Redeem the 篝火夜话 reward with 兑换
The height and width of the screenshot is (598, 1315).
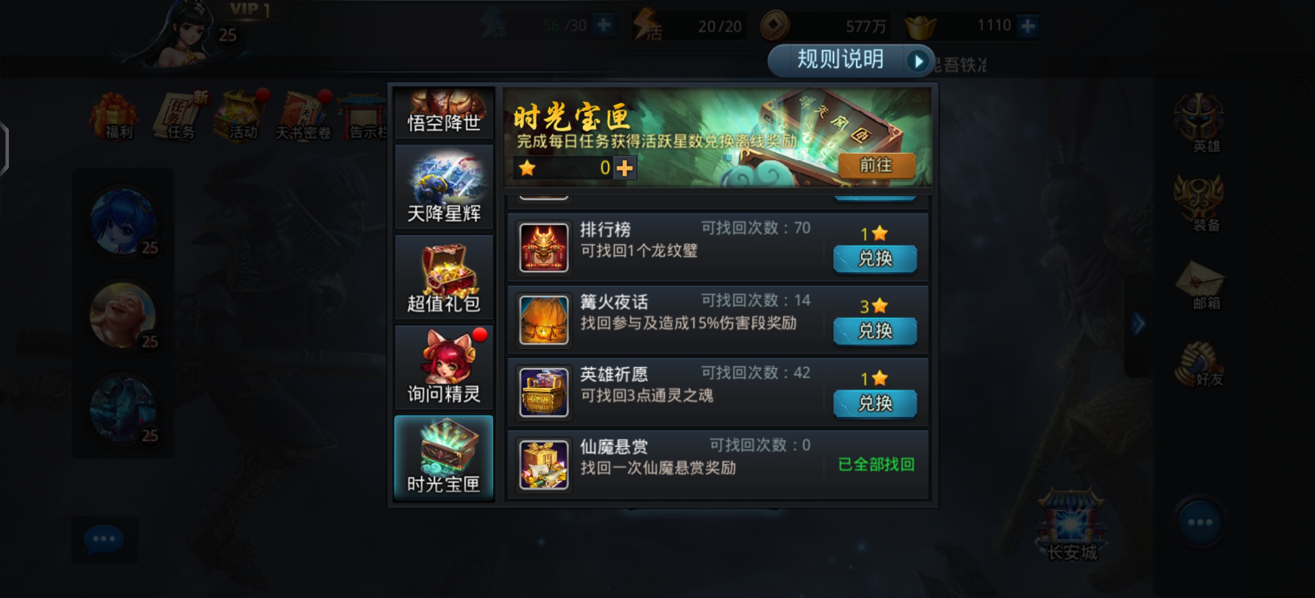[x=875, y=331]
